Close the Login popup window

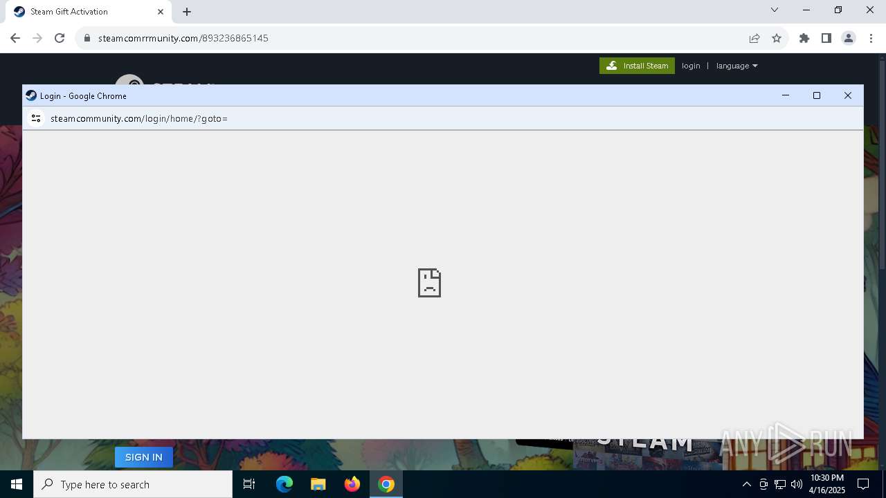point(848,95)
